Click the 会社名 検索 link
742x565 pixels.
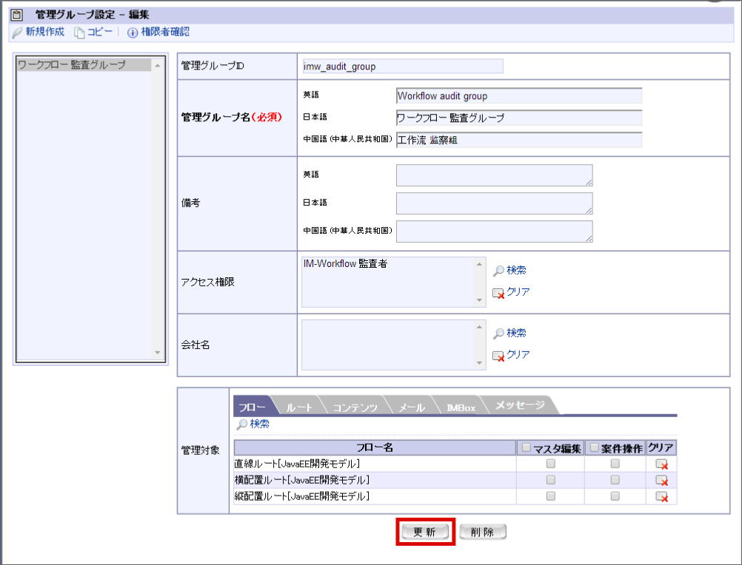[516, 333]
